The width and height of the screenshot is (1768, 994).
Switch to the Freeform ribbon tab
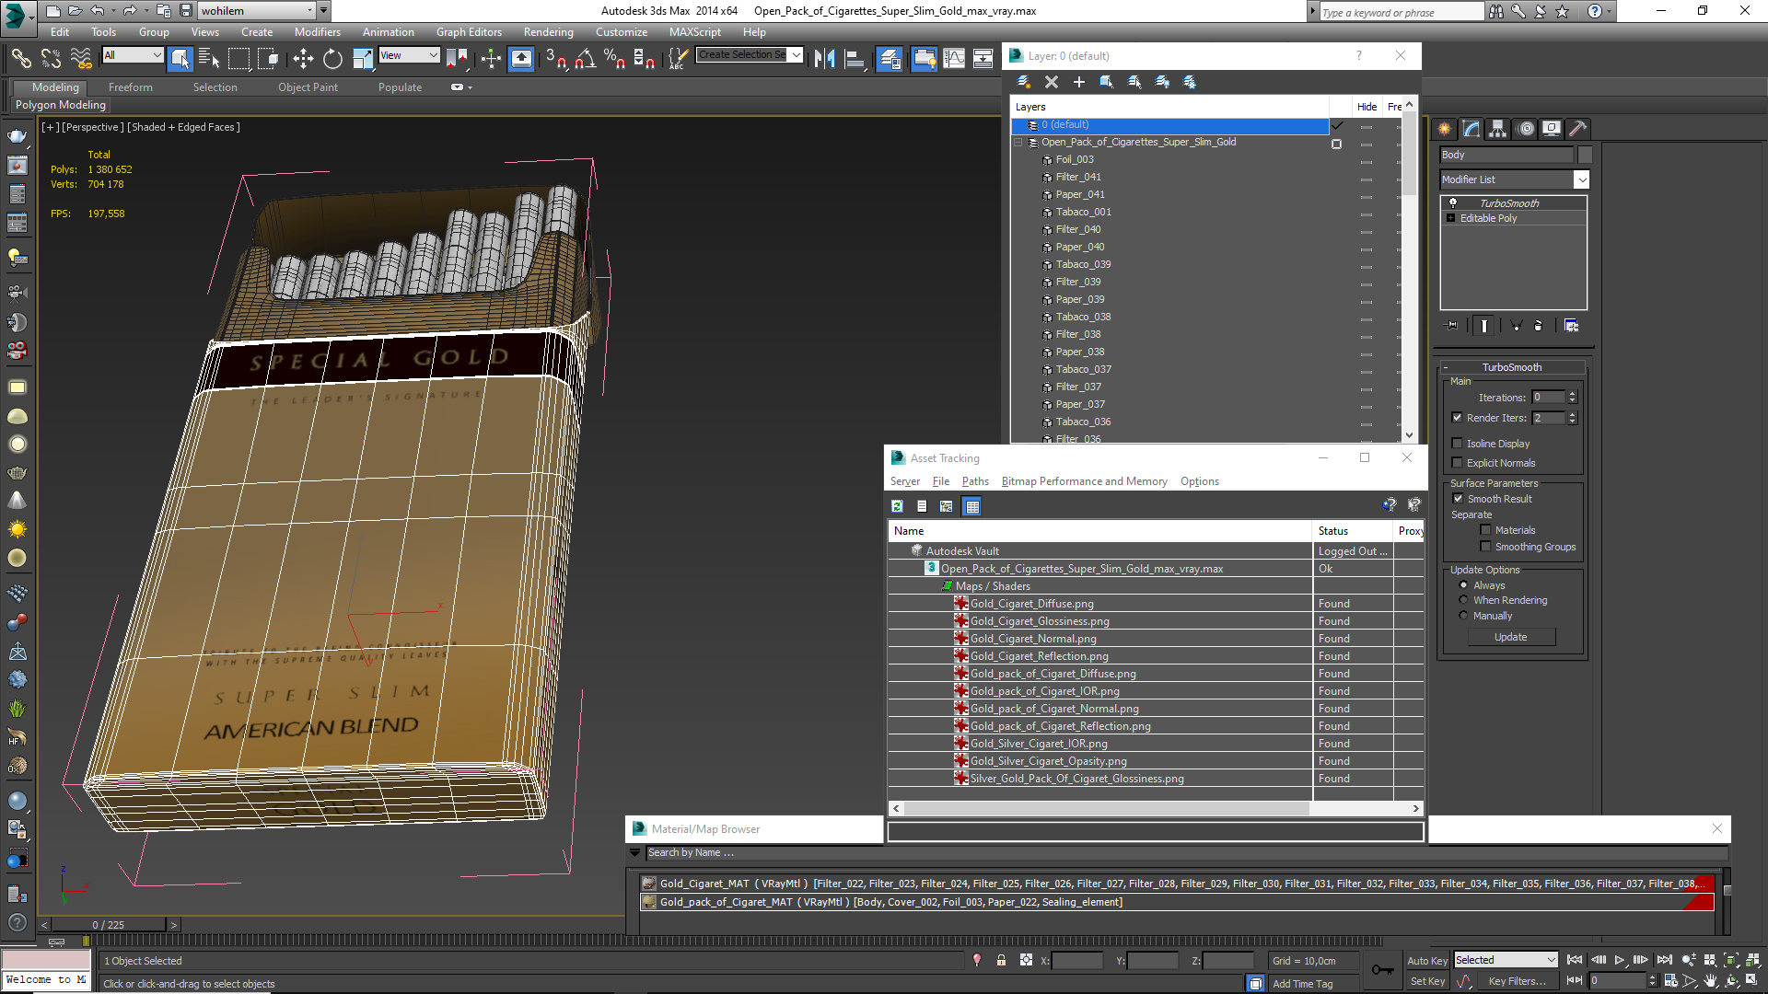click(x=130, y=87)
